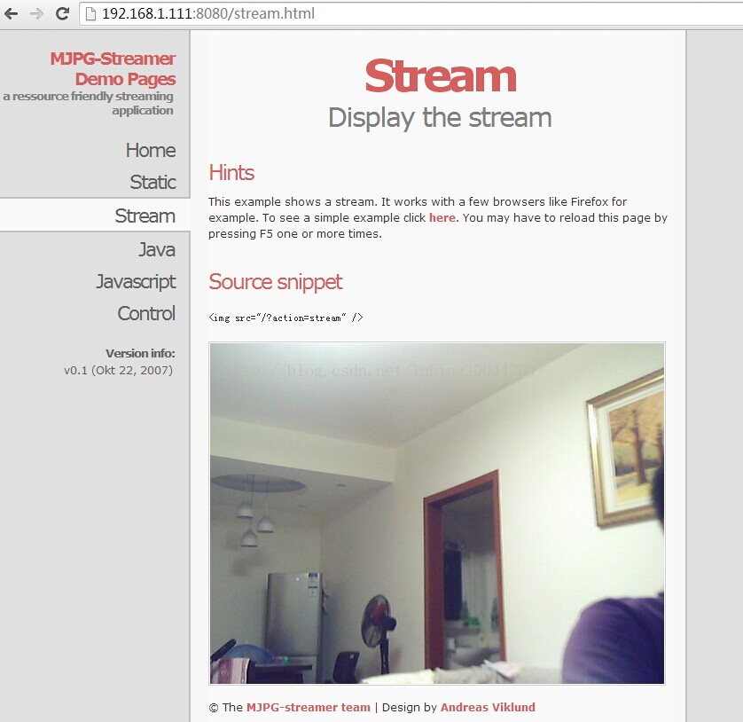
Task: Open the Andreas Viklund footer link
Action: pos(488,707)
